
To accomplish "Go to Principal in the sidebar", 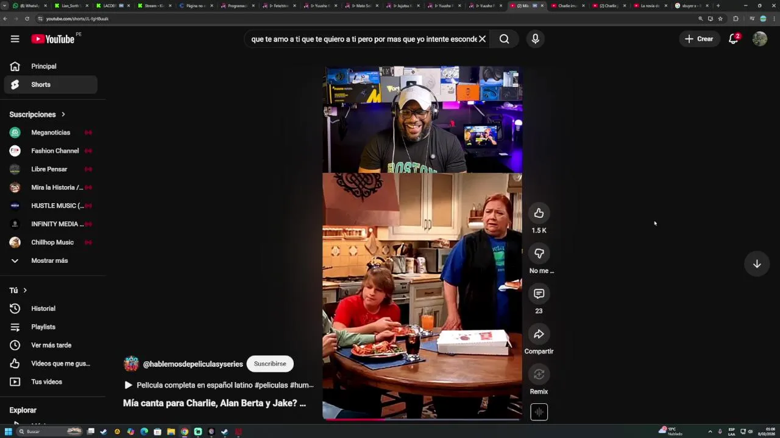I will 51,66.
